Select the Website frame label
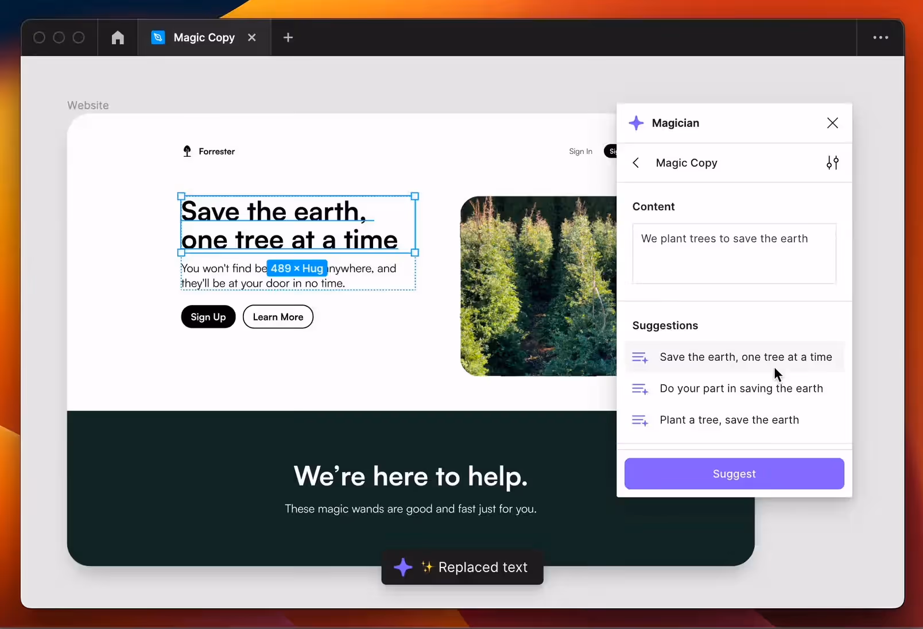923x629 pixels. tap(88, 106)
